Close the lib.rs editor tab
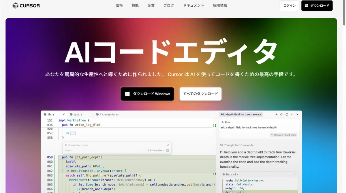Screen dimensions: 346x193 pos(64,114)
